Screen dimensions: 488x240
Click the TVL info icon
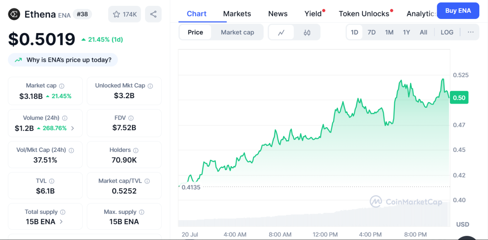52,181
